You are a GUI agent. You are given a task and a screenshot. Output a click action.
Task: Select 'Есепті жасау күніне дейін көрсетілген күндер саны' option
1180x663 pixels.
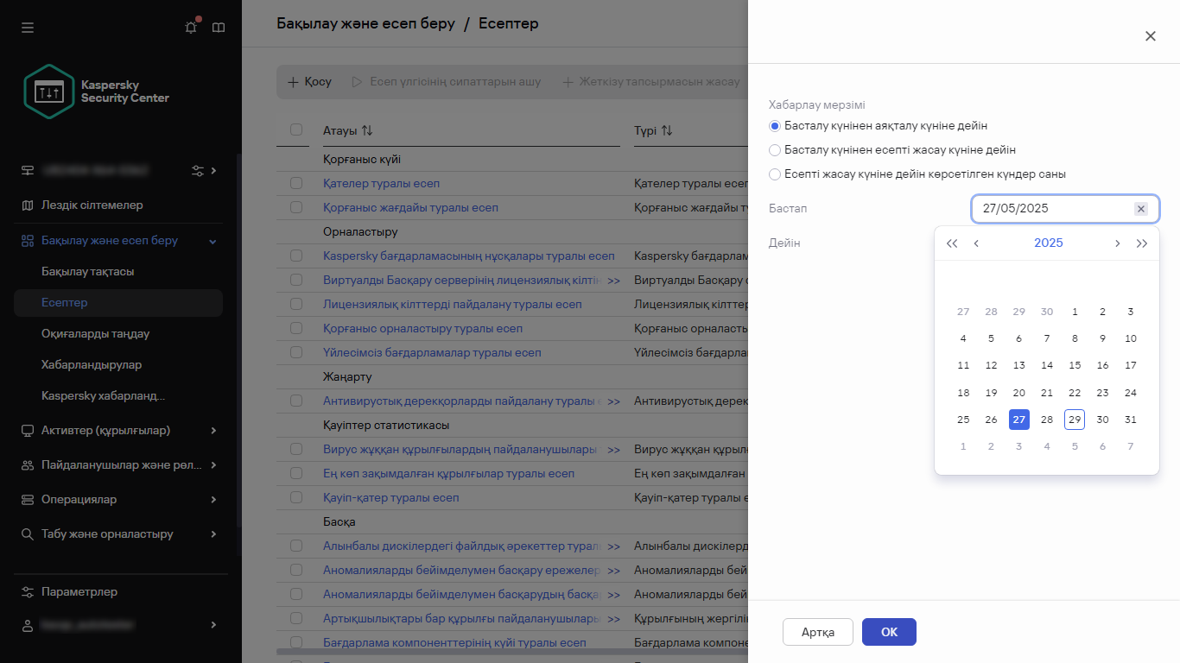coord(775,174)
